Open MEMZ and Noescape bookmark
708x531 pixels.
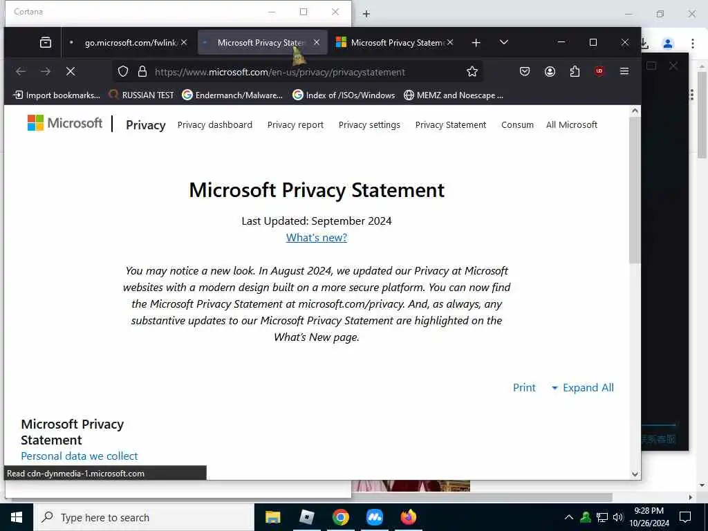click(x=454, y=95)
